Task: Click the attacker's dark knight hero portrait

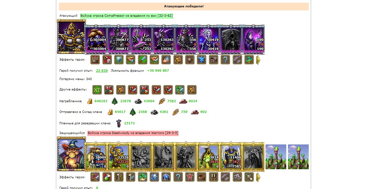Action: (x=71, y=37)
